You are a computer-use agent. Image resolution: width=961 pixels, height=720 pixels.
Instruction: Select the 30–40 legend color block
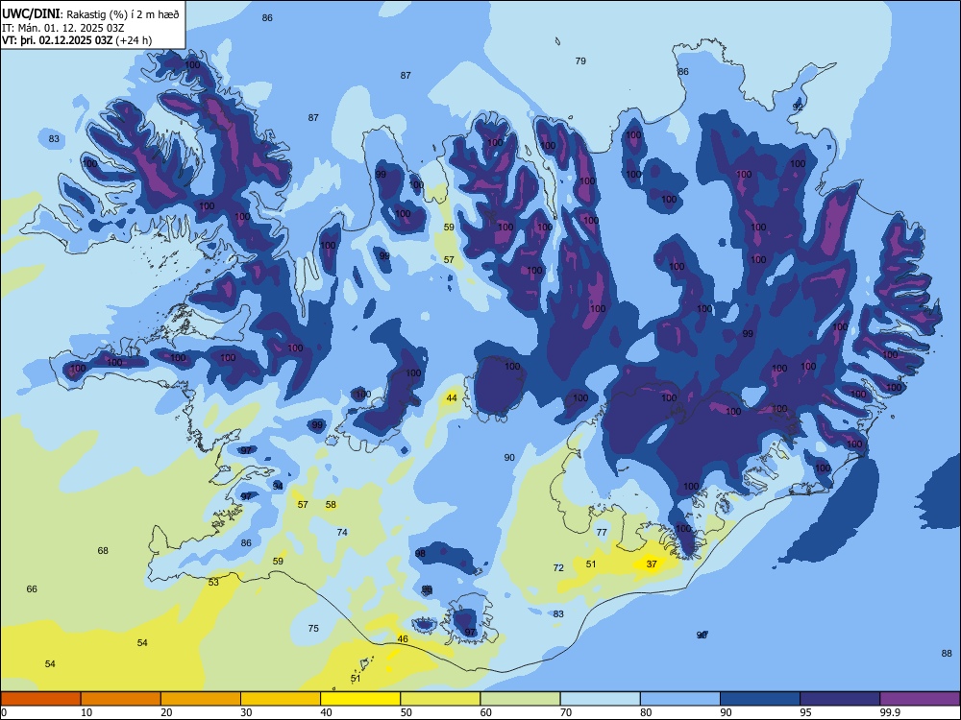[281, 699]
